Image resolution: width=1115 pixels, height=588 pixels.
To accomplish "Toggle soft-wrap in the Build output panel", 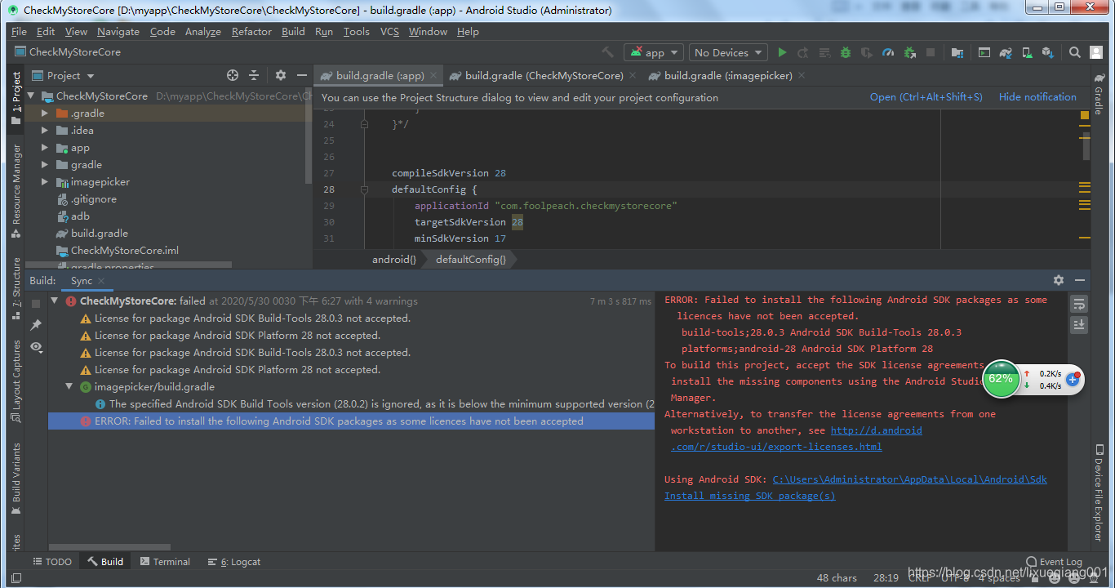I will point(1079,303).
